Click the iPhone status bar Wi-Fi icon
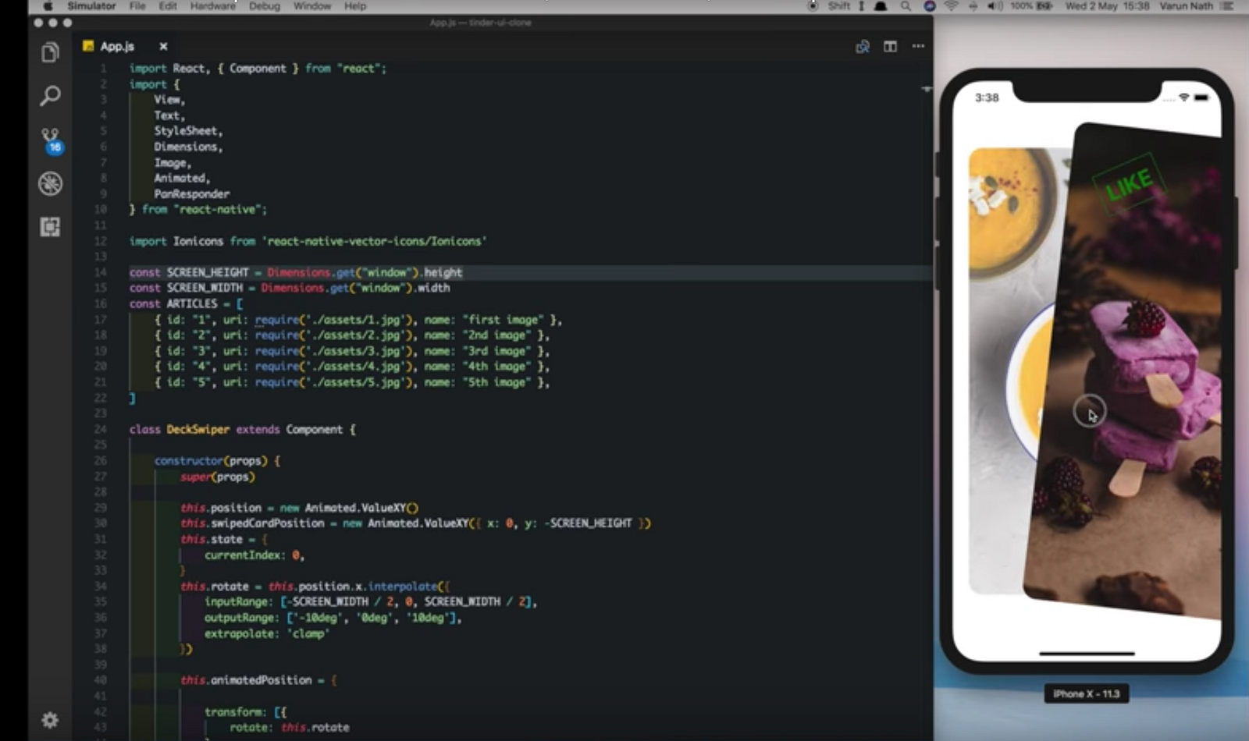 coord(1184,97)
